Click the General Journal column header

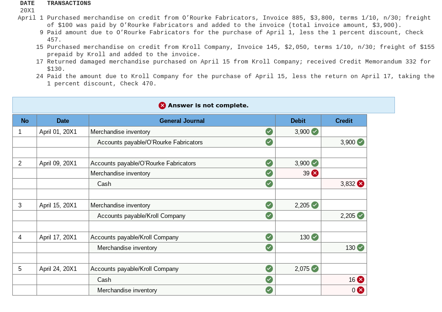pyautogui.click(x=182, y=121)
